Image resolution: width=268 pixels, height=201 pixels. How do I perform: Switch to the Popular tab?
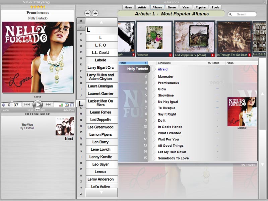pyautogui.click(x=201, y=7)
